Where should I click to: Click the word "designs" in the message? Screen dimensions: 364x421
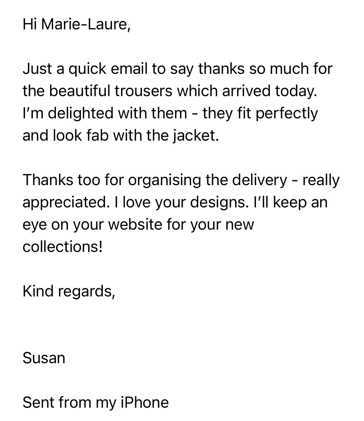[219, 202]
